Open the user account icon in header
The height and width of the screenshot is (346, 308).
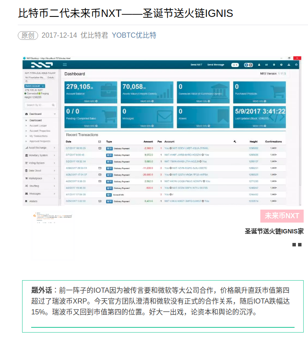click(259, 65)
